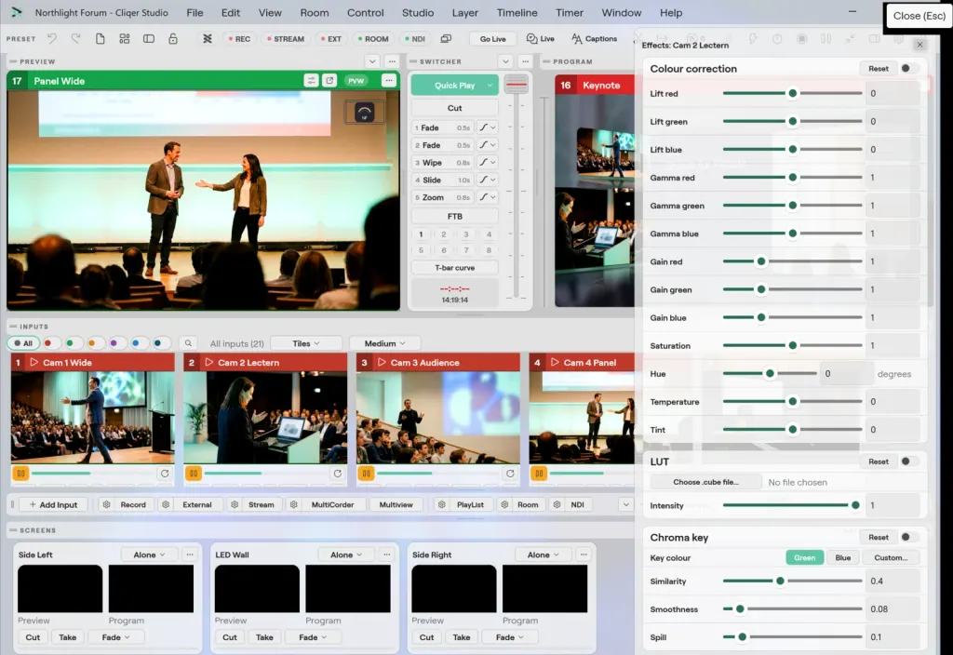Open the curve dropdown for 3 Wipe
This screenshot has height=655, width=953.
point(487,162)
